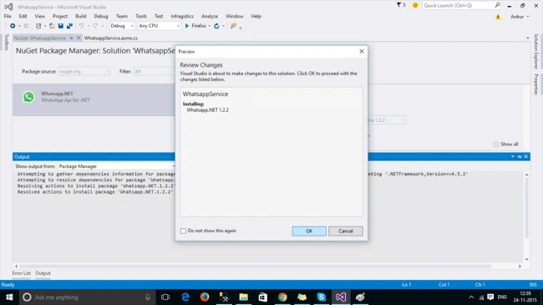
Task: Confirm the changes with the OK button
Action: (309, 231)
